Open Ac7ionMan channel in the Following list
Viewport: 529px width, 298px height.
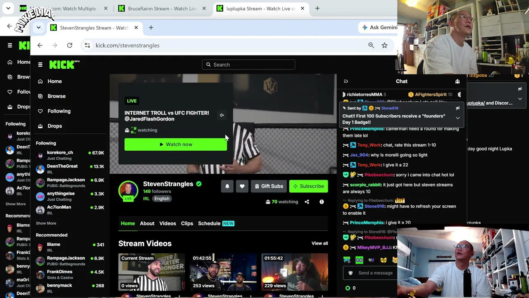[70, 210]
